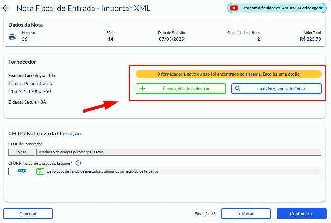The height and width of the screenshot is (223, 331).
Task: Open CFOP lookup with the green magnifier icon
Action: (40, 172)
